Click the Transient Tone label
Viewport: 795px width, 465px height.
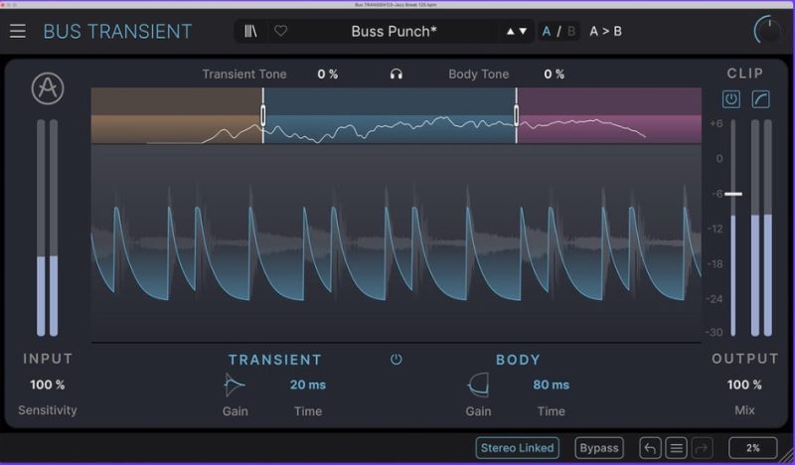[244, 75]
